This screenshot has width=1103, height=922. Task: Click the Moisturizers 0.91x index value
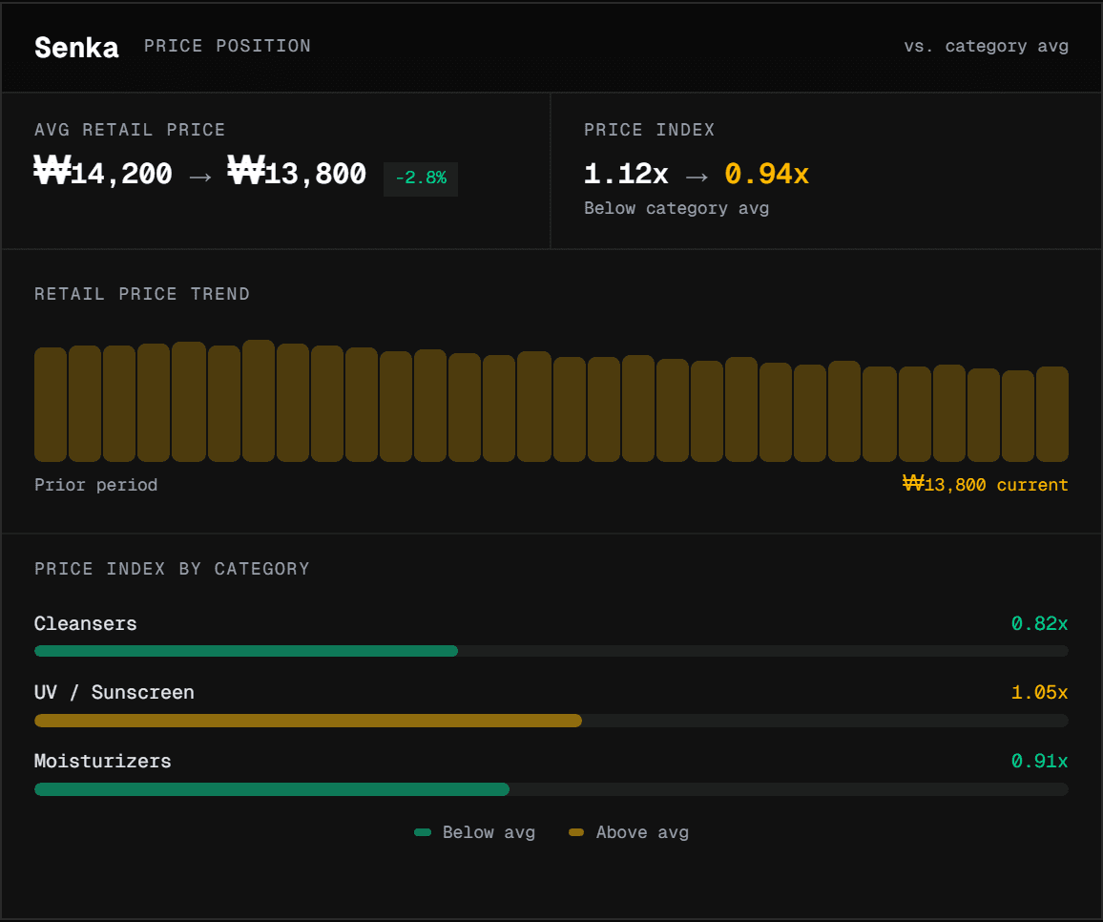tap(1040, 761)
